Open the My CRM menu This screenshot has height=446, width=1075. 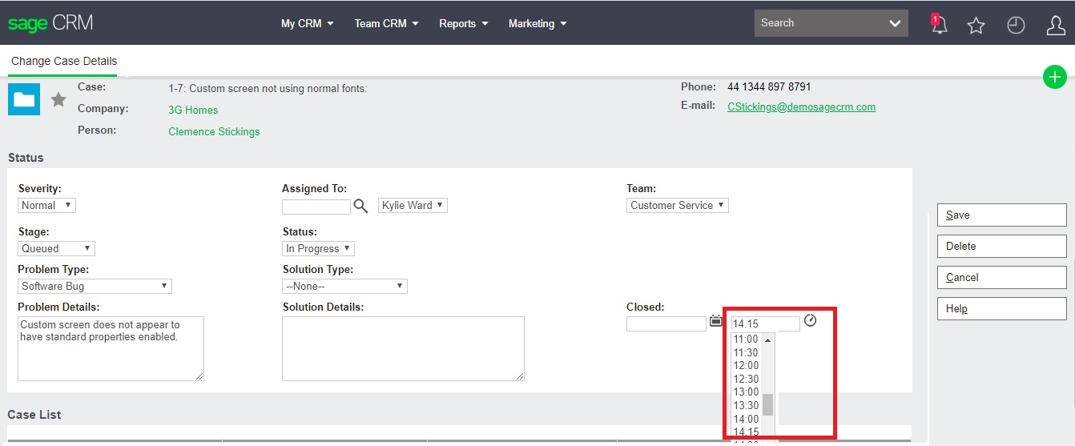pyautogui.click(x=307, y=23)
